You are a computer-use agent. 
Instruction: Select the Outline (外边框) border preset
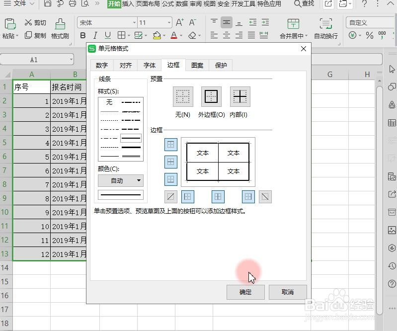pos(211,96)
